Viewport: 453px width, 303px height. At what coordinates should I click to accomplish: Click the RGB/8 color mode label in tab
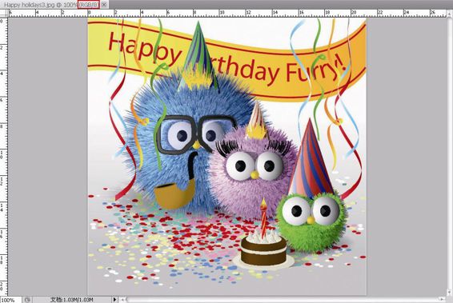89,5
